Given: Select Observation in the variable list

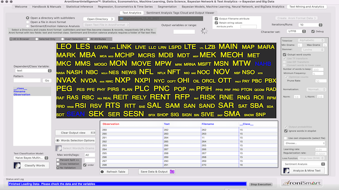Looking at the screenshot, I should [x=22, y=94].
